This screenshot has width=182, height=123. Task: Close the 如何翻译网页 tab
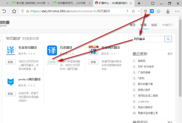[x=90, y=3]
